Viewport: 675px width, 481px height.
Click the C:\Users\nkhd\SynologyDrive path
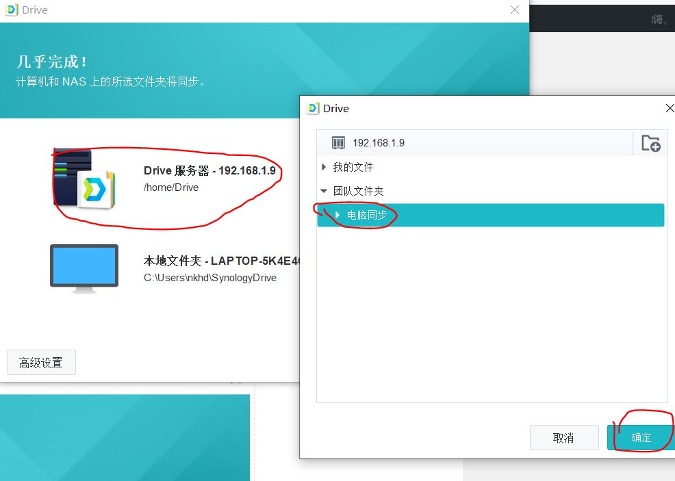pos(210,278)
